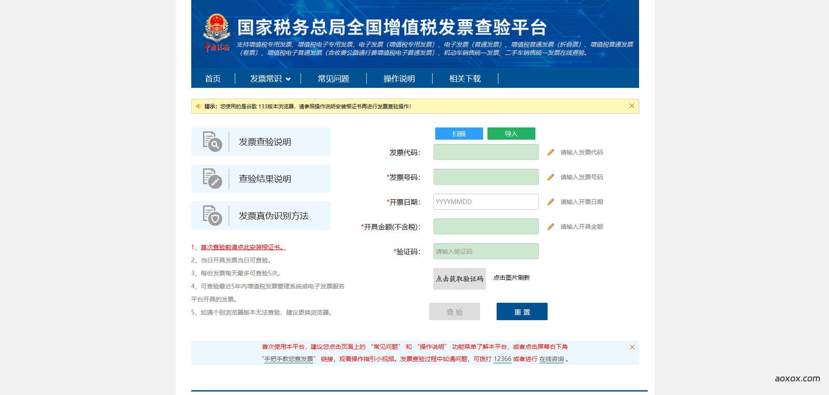Viewport: 829px width, 395px height.
Task: Click the 扫描 button
Action: pyautogui.click(x=458, y=134)
